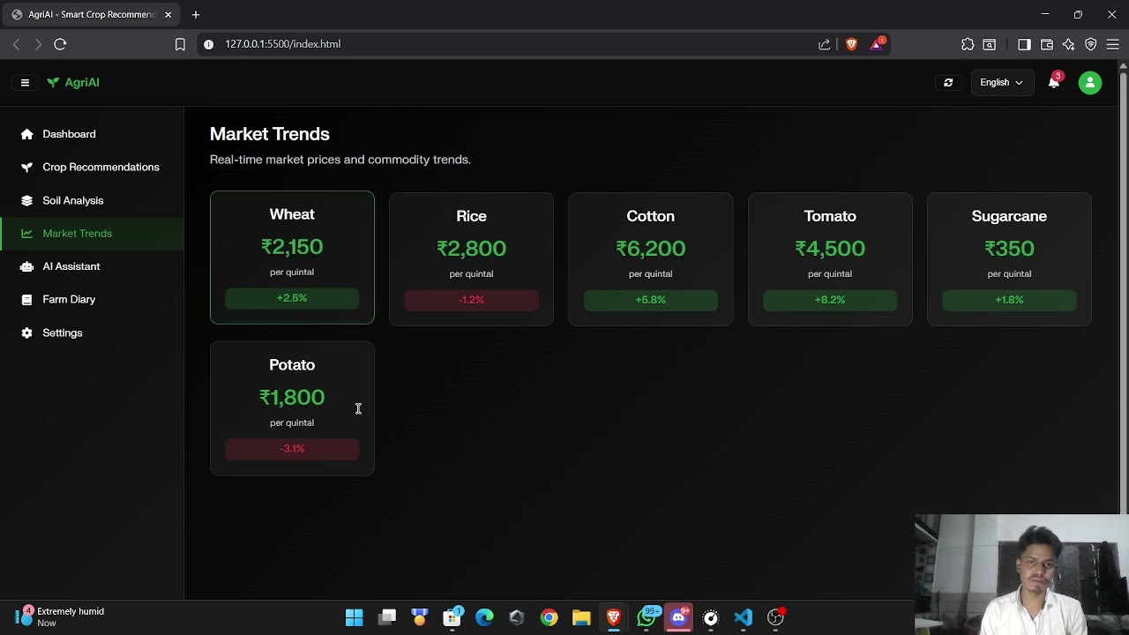Select the Sugarcane price card title

click(x=1009, y=216)
